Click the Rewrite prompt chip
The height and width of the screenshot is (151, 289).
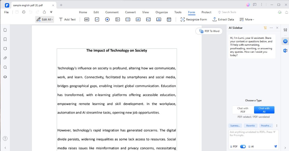click(251, 126)
